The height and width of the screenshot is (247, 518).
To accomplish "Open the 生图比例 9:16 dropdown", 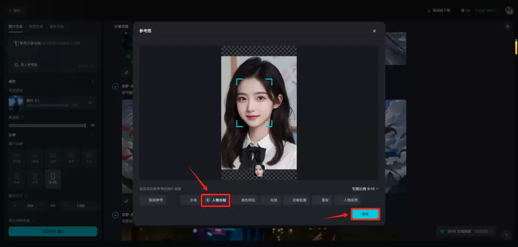I will (x=365, y=189).
